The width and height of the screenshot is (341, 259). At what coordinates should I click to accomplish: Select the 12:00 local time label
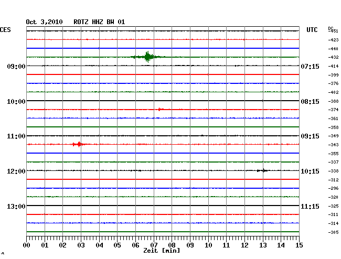16,171
